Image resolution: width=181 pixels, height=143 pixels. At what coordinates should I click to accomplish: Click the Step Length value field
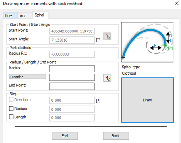[x=72, y=118]
